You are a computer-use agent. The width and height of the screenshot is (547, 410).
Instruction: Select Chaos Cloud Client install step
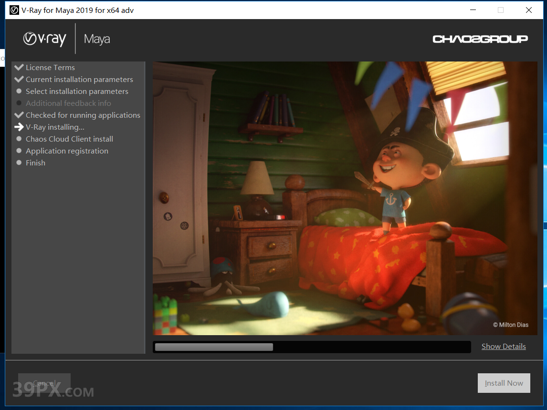click(69, 139)
